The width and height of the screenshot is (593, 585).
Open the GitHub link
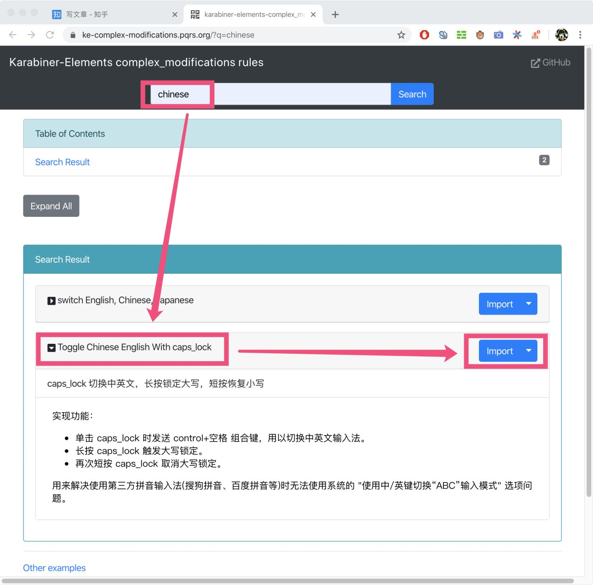551,63
